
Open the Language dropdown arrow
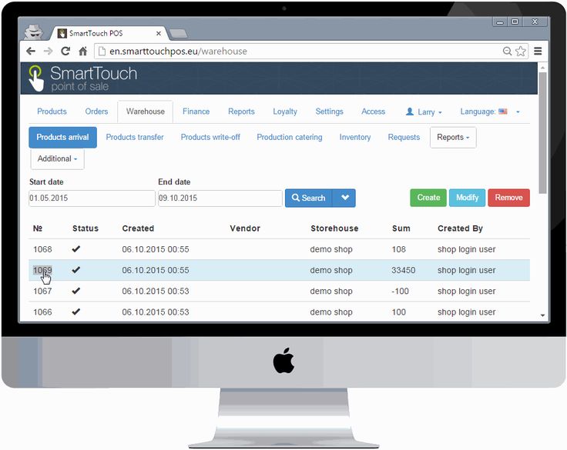coord(518,112)
